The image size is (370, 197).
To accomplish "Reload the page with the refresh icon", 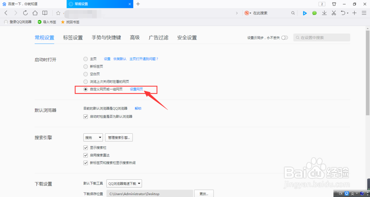I will click(x=25, y=13).
